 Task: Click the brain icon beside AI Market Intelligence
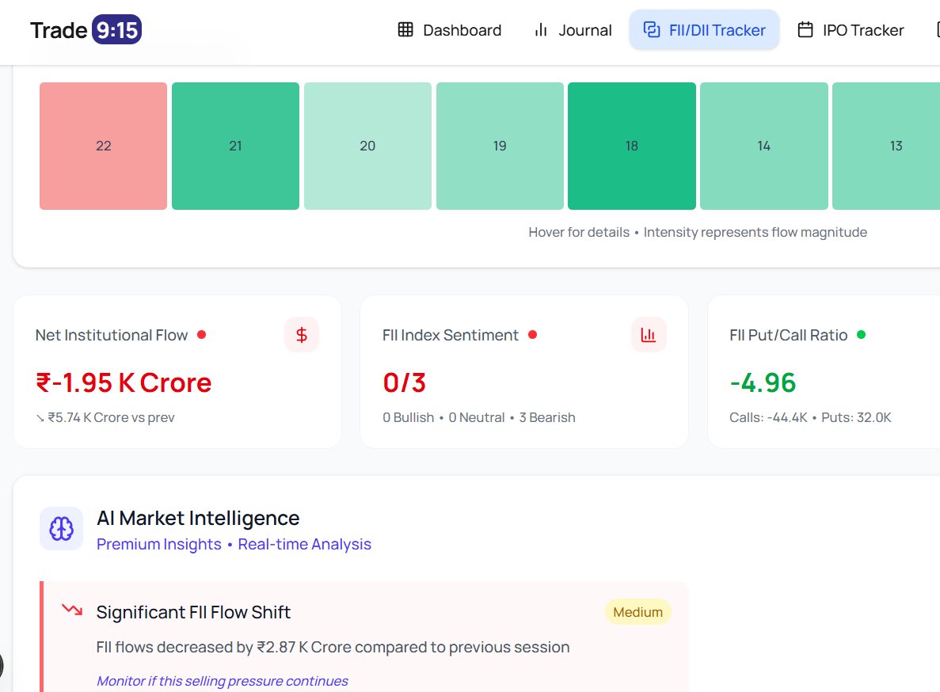tap(61, 529)
